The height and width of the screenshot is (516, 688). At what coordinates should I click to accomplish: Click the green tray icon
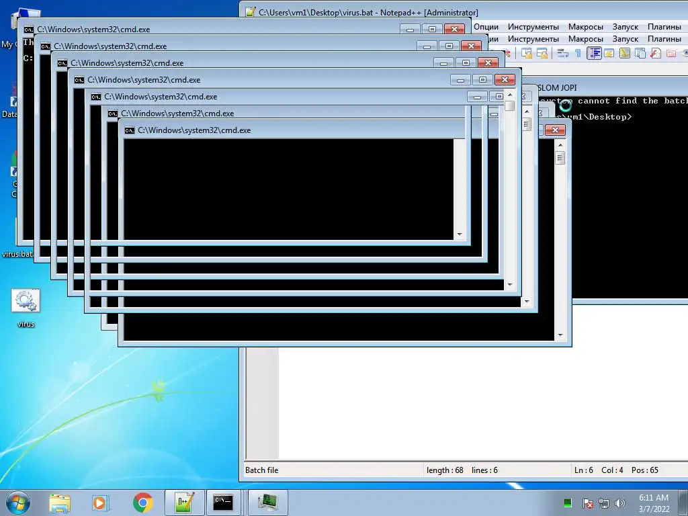pyautogui.click(x=567, y=503)
